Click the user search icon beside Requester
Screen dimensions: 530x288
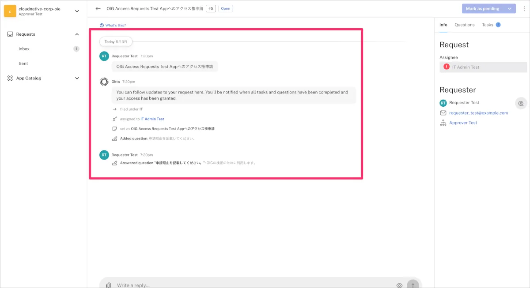[x=521, y=103]
